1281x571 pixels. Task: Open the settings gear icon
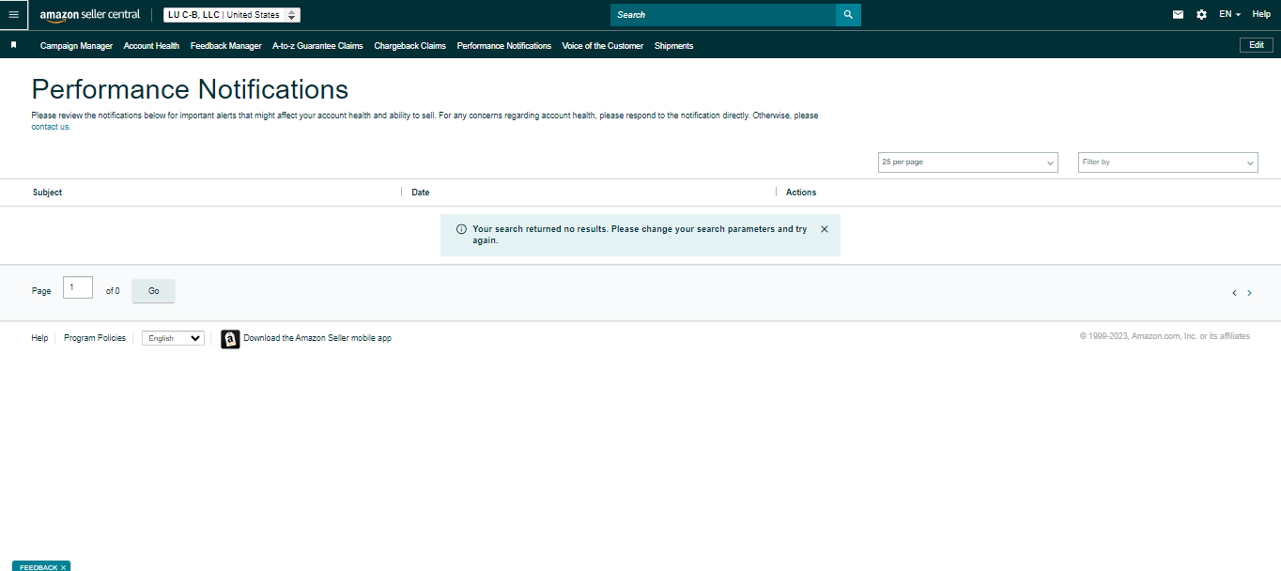(x=1201, y=15)
